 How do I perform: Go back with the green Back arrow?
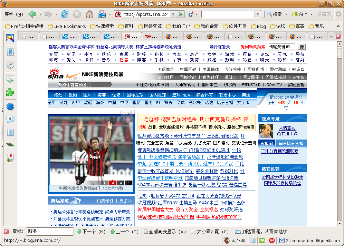click(32, 14)
